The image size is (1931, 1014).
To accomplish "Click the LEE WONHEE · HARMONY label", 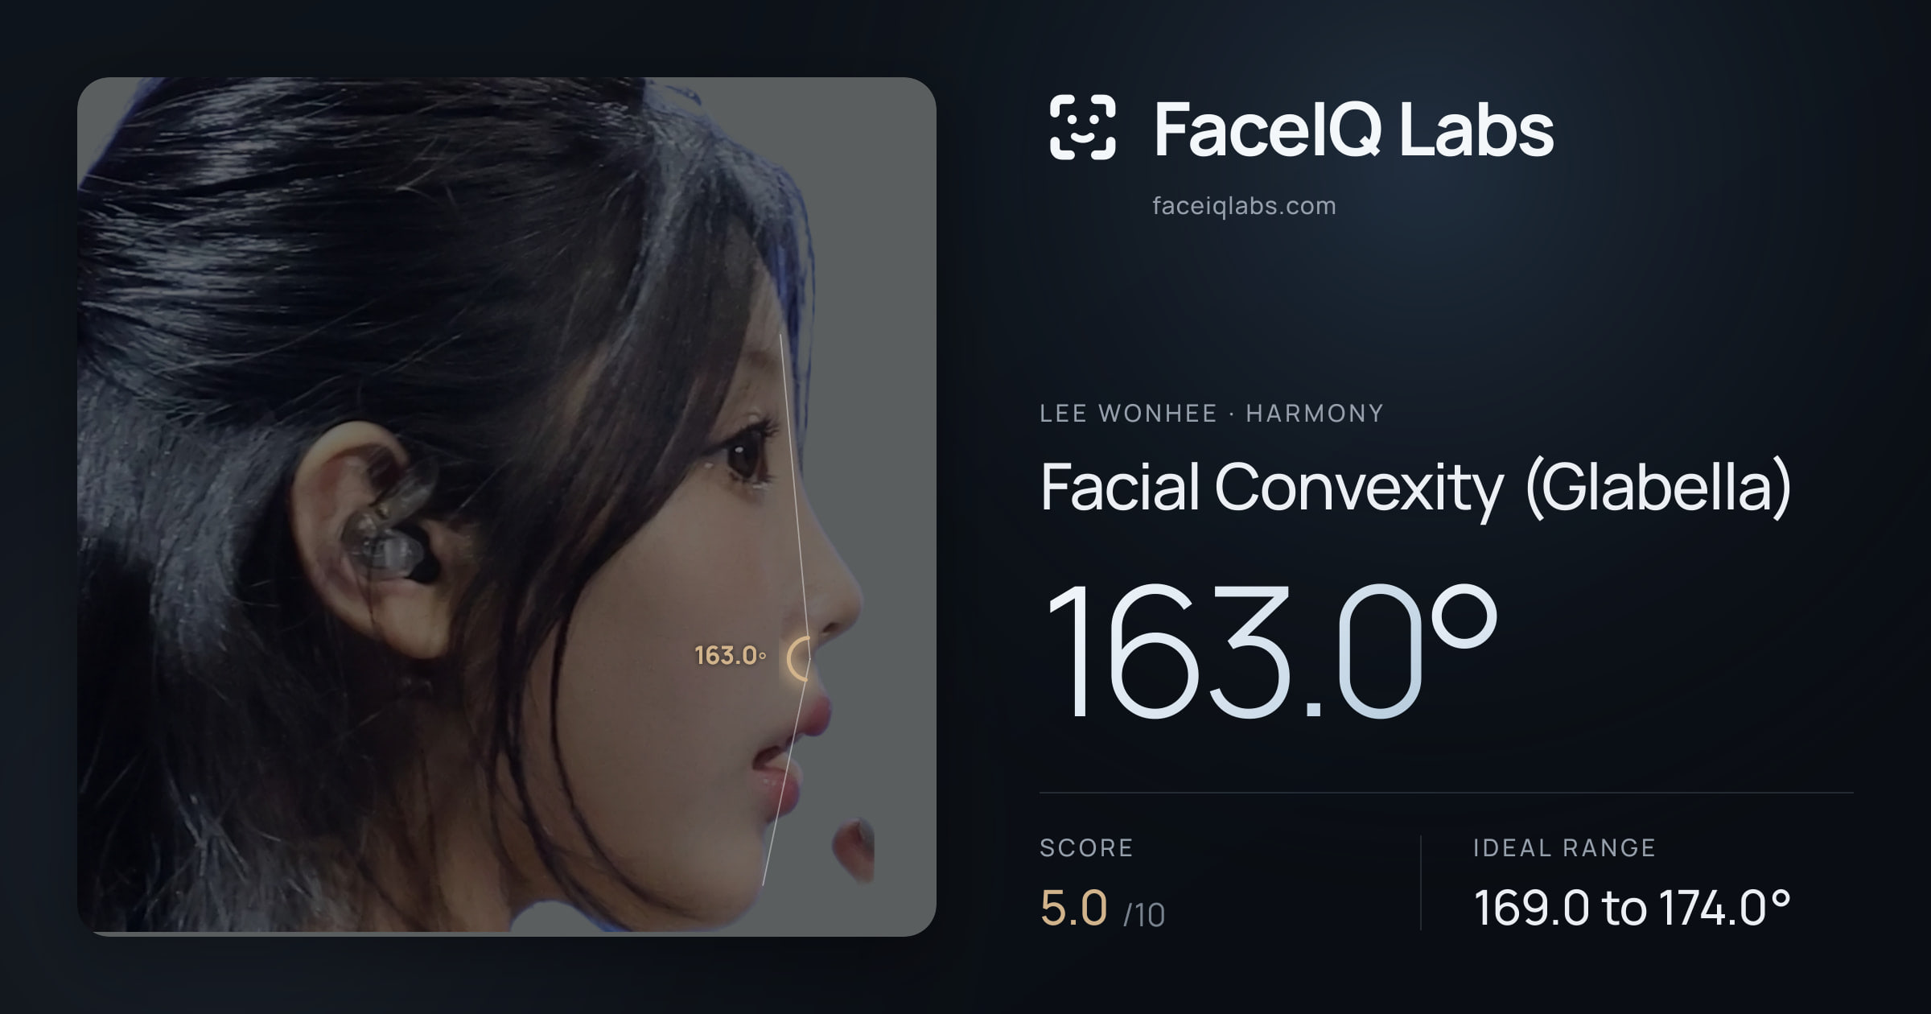I will [x=1211, y=414].
